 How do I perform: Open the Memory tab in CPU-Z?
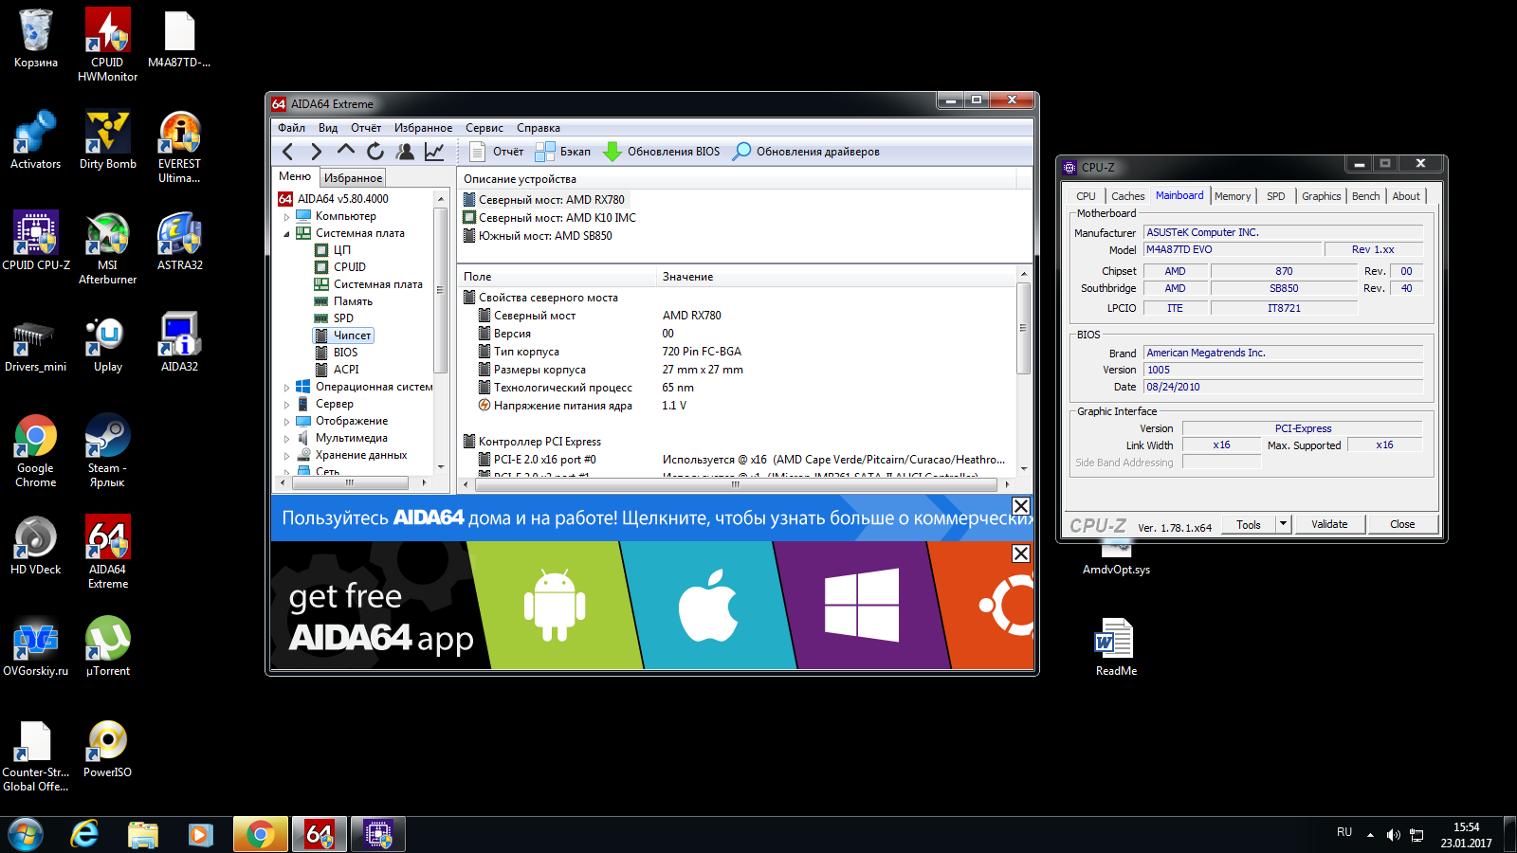click(x=1233, y=196)
